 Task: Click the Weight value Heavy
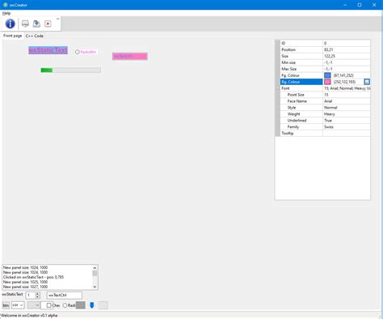[330, 114]
